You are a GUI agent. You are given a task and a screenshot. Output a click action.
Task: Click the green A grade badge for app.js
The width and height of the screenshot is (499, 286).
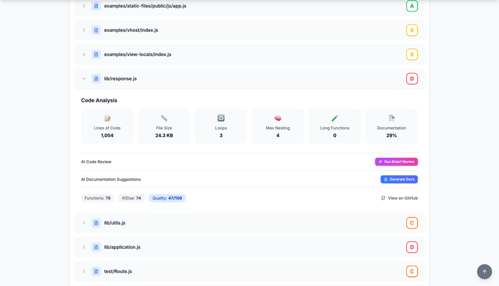point(412,6)
